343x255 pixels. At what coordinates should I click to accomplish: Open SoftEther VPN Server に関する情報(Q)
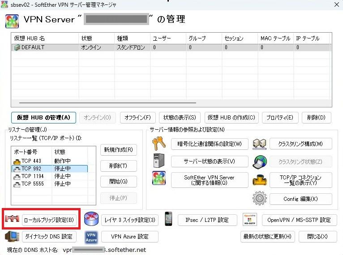click(210, 180)
